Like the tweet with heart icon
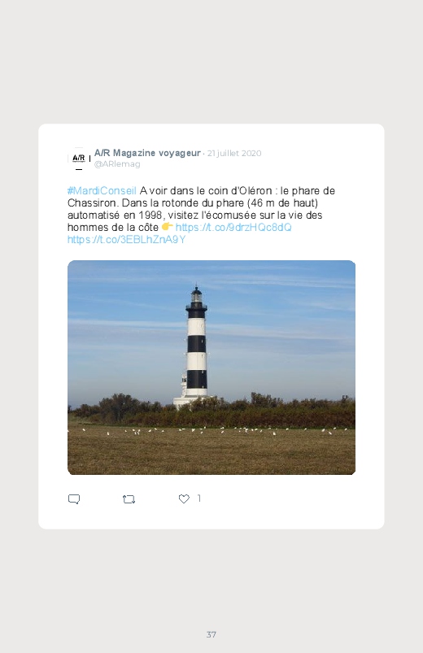 184,498
